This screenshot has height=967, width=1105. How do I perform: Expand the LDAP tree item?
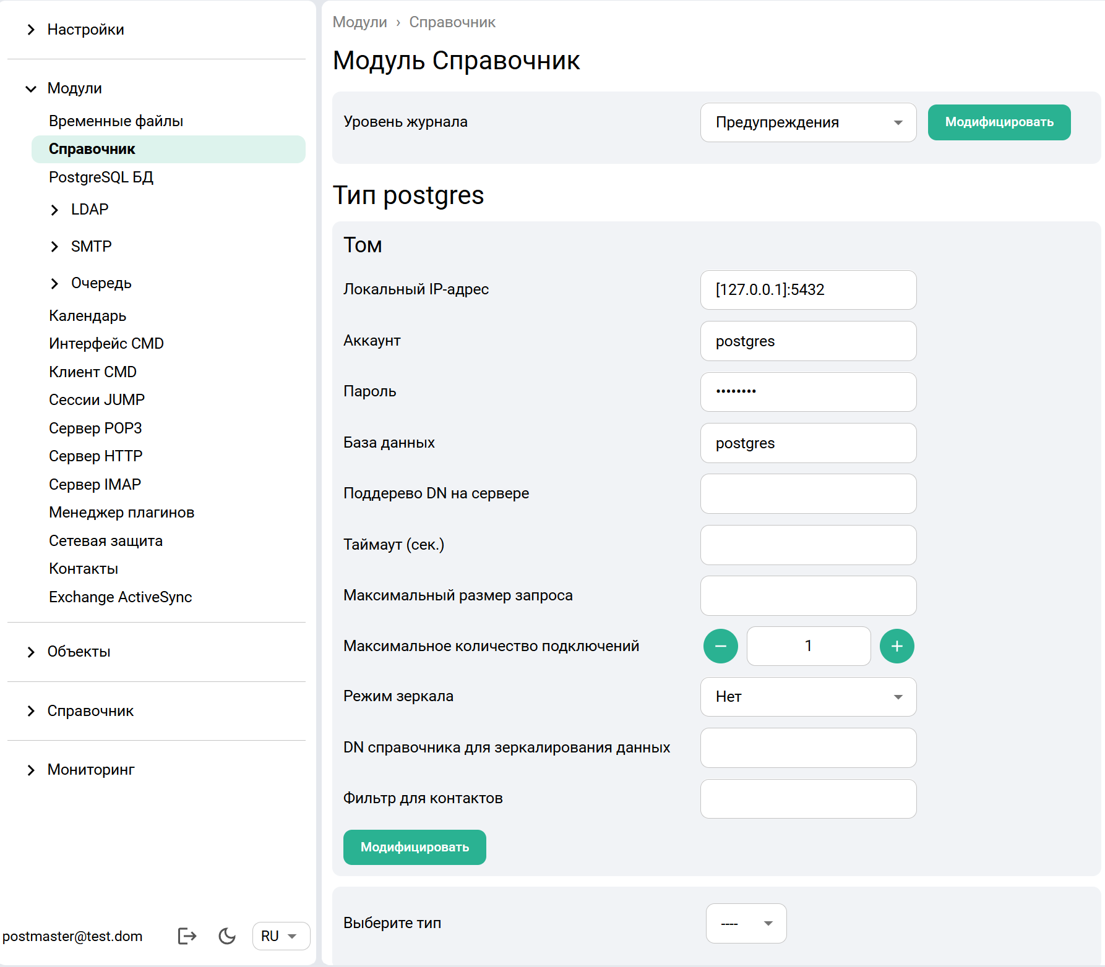[54, 210]
